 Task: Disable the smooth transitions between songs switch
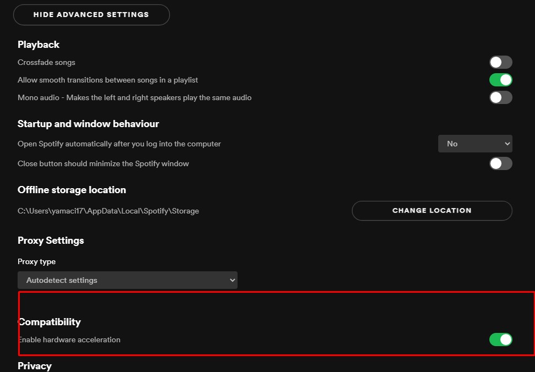500,80
